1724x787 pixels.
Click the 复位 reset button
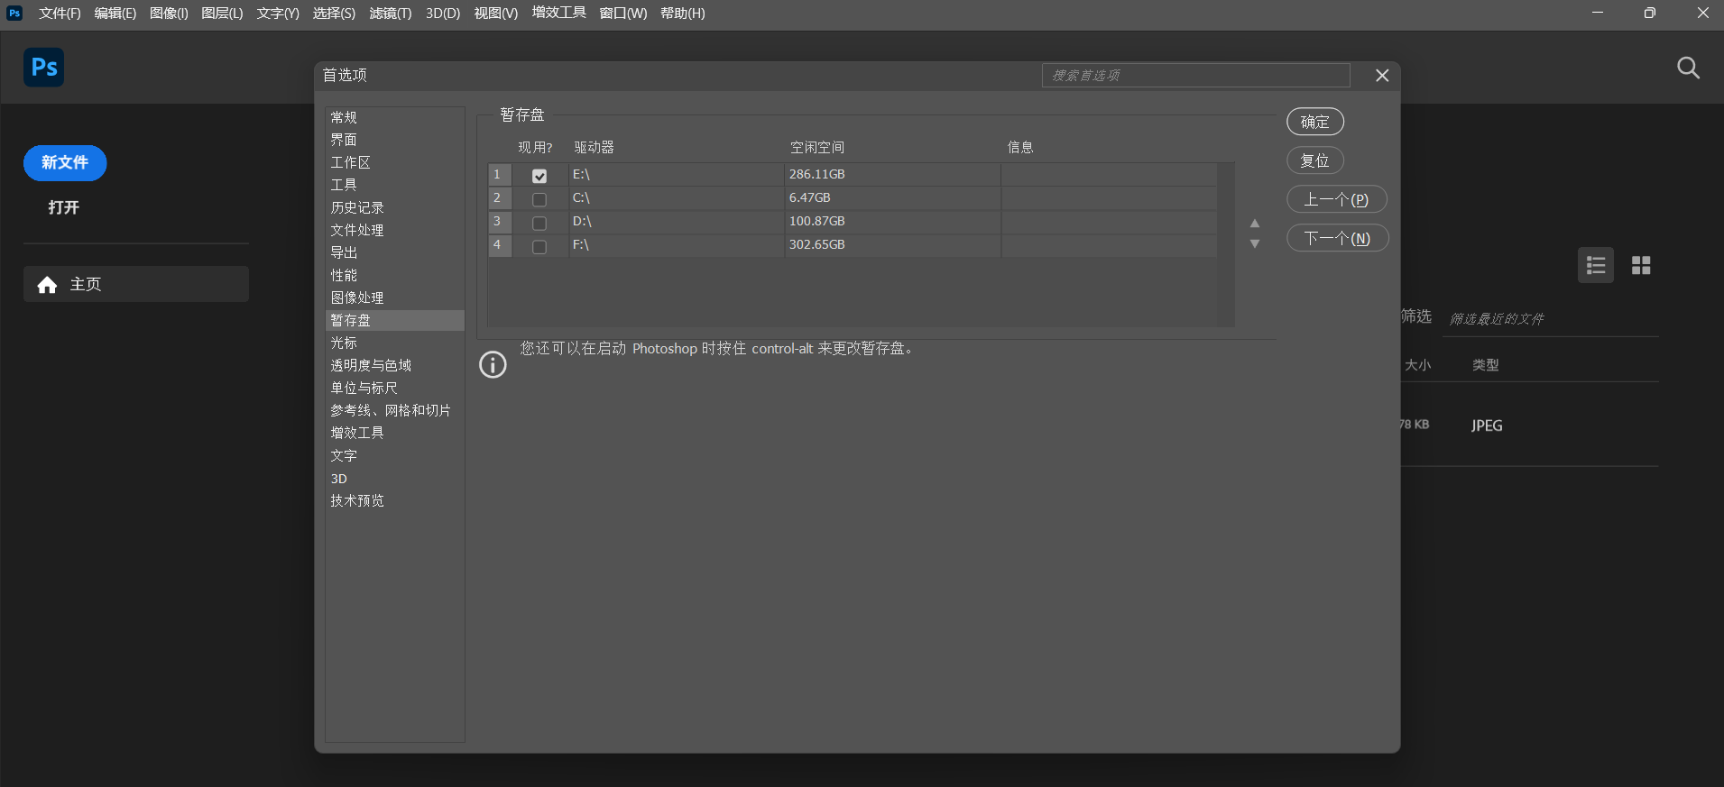(x=1315, y=160)
